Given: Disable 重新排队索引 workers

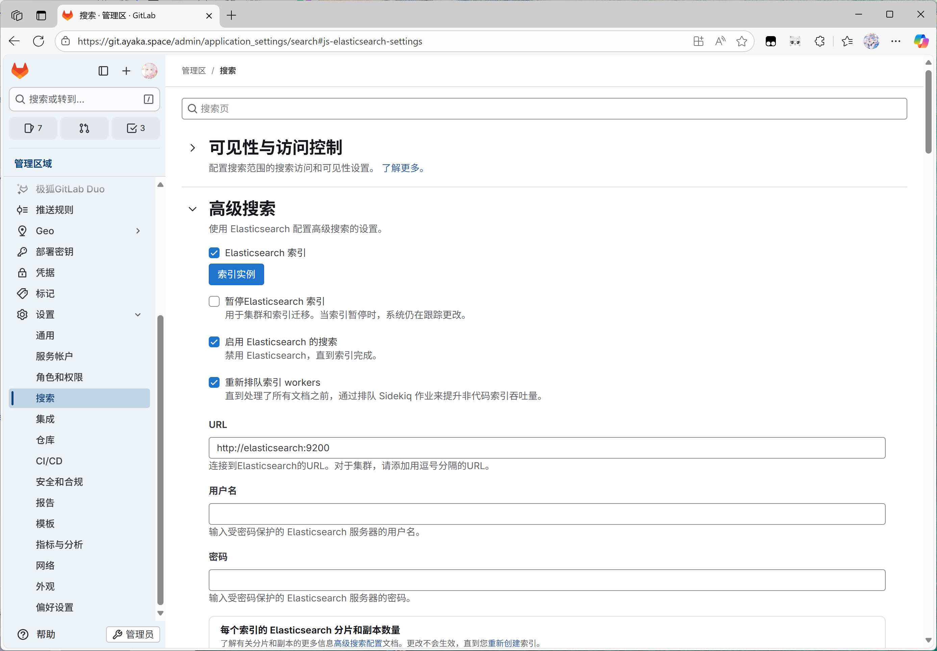Looking at the screenshot, I should coord(214,382).
